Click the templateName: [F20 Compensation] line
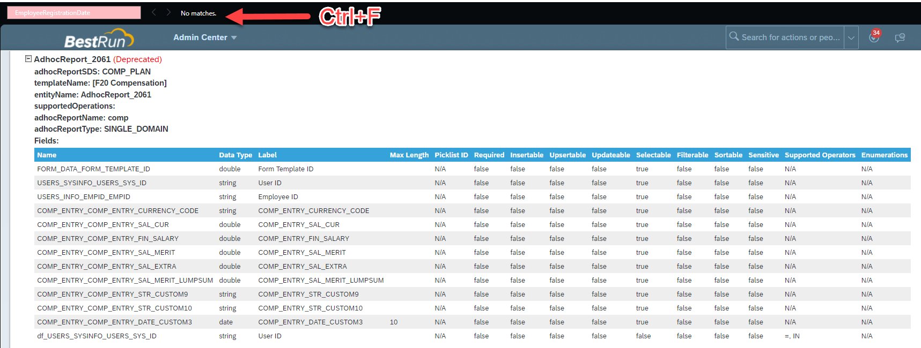 coord(100,82)
